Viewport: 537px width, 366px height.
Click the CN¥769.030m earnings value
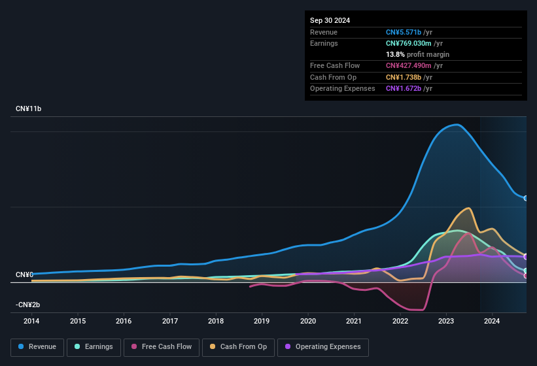[409, 43]
